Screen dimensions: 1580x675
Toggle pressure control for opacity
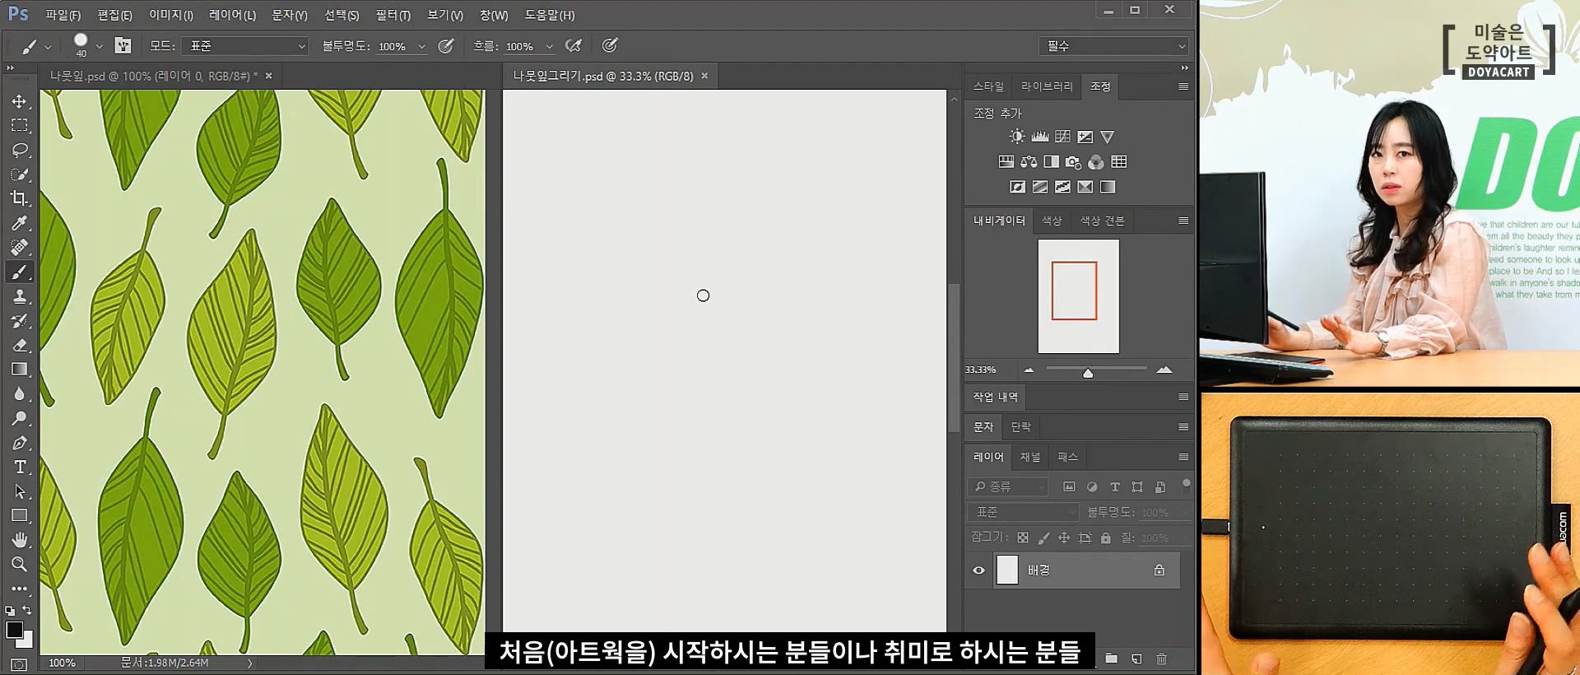click(x=446, y=46)
